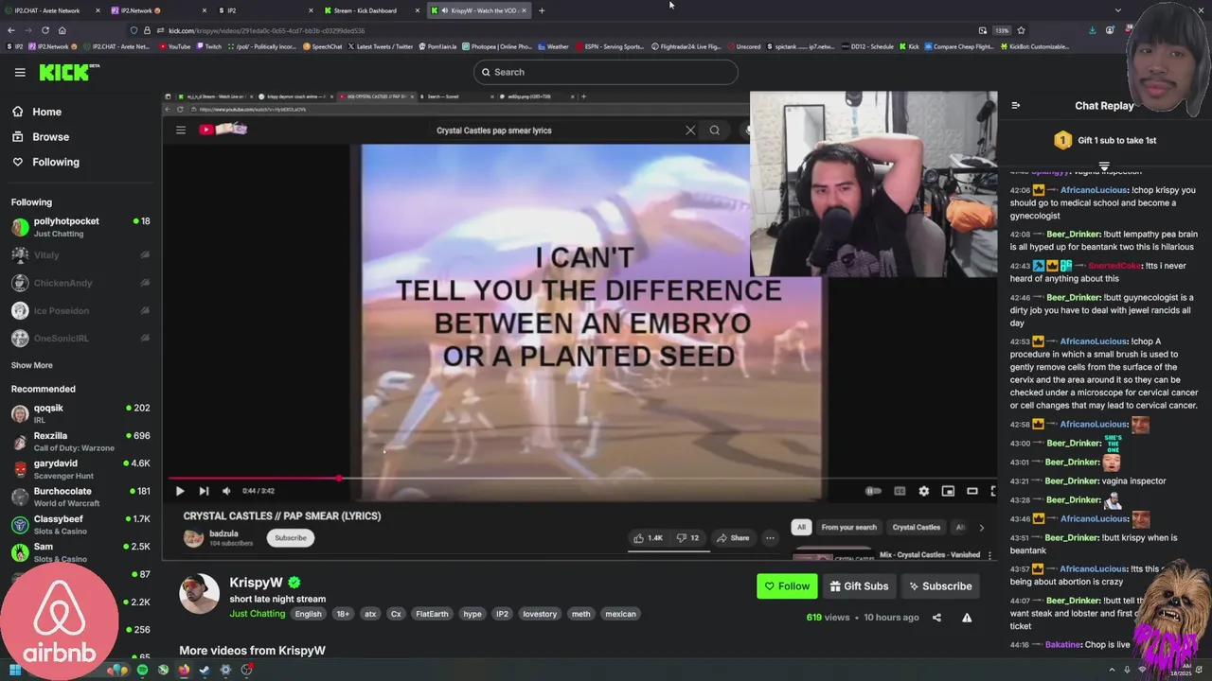Toggle YouTube autoplay switch
Screen dimensions: 1212x681
873,491
